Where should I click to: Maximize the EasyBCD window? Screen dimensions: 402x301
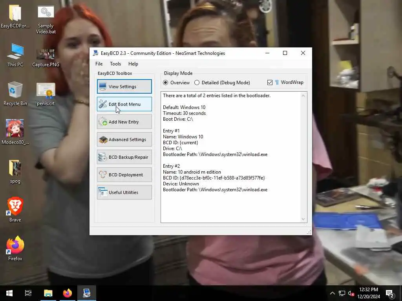(x=285, y=53)
